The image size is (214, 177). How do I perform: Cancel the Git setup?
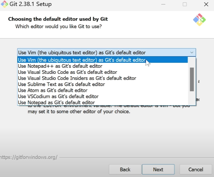coord(196,169)
